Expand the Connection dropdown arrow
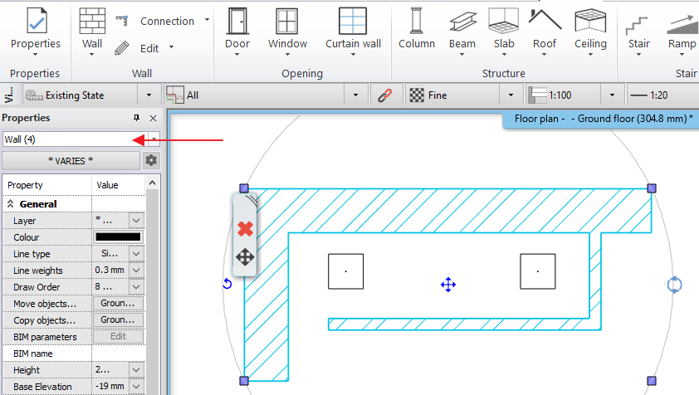The width and height of the screenshot is (699, 395). click(207, 20)
